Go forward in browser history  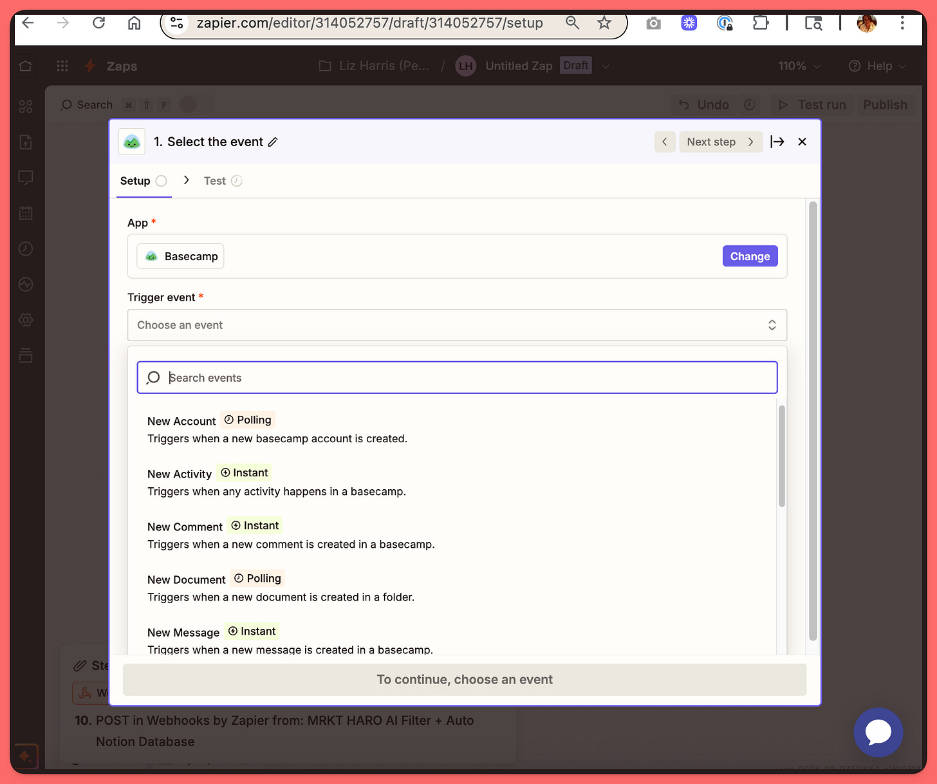tap(63, 23)
